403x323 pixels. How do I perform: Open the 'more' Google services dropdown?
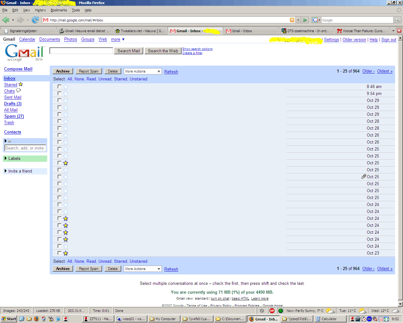click(x=118, y=39)
